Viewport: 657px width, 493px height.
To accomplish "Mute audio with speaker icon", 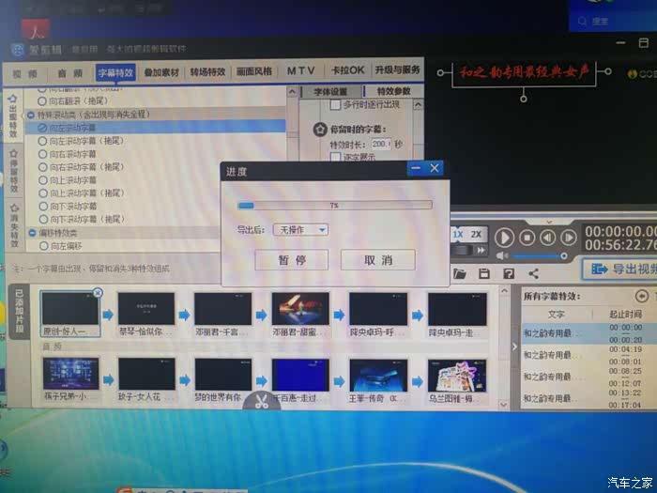I will coord(501,255).
